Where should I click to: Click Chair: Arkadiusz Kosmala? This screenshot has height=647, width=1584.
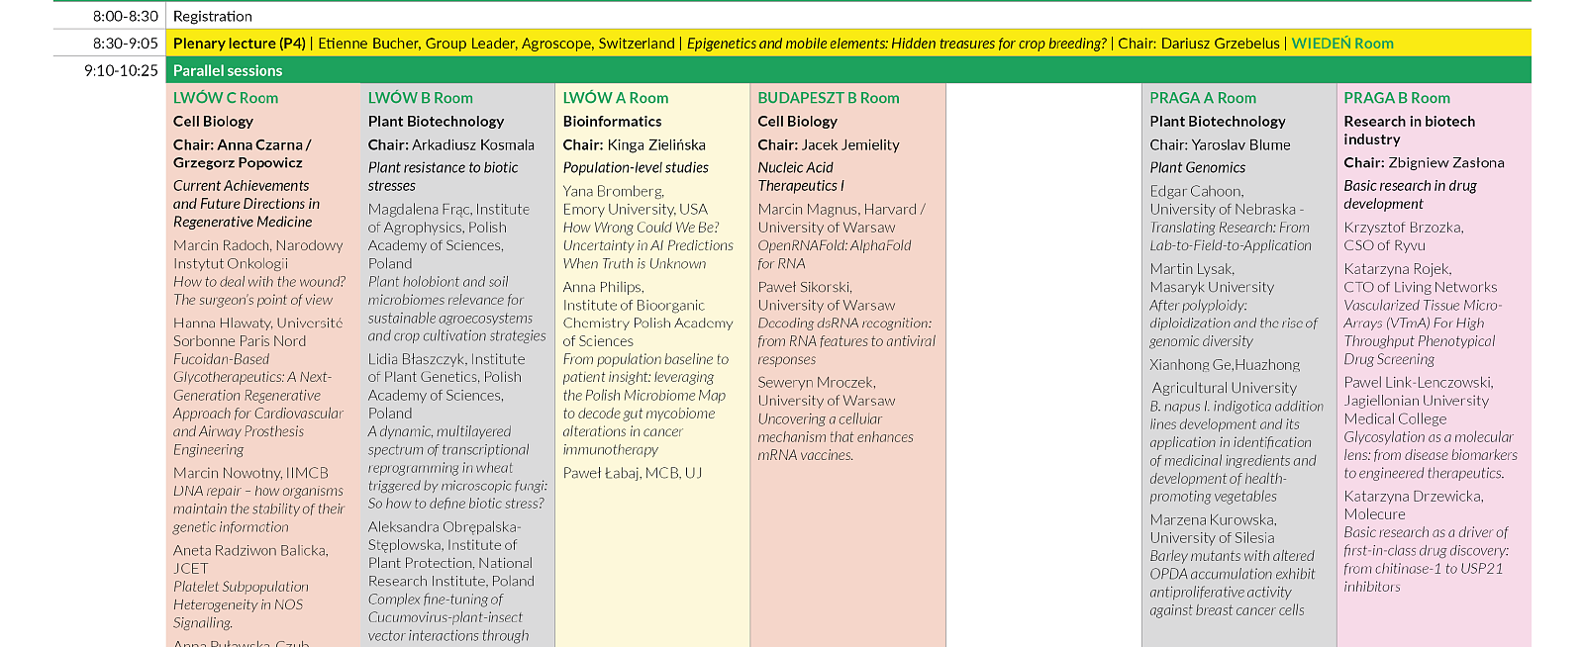point(451,144)
